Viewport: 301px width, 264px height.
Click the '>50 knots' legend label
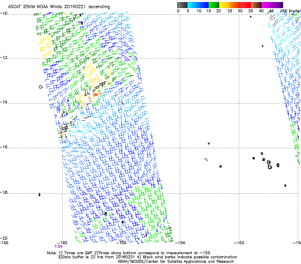click(290, 11)
